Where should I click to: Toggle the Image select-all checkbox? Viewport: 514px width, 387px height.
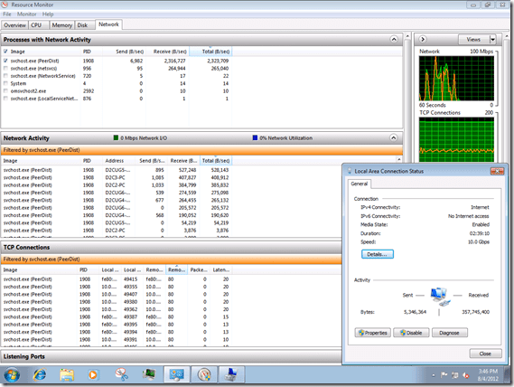tap(5, 52)
